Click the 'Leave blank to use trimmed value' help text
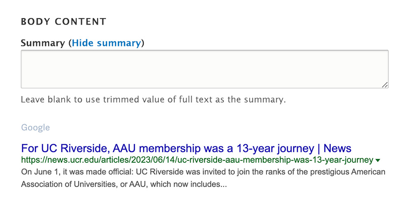Viewport: 412px width, 210px height. coord(153,99)
